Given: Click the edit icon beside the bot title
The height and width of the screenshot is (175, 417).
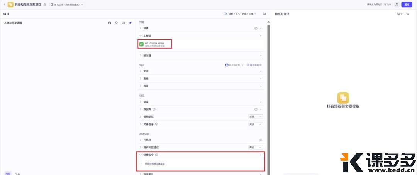Looking at the screenshot, I should pyautogui.click(x=45, y=5).
